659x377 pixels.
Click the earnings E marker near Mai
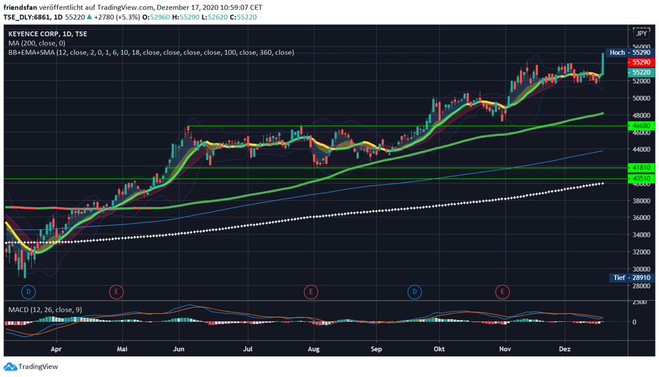(x=116, y=291)
